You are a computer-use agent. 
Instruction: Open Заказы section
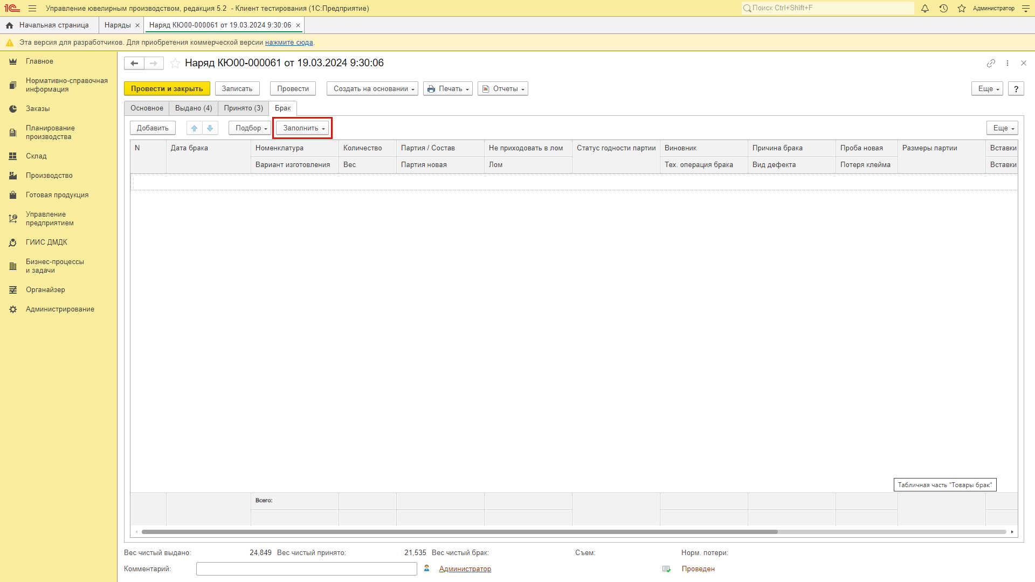click(38, 109)
